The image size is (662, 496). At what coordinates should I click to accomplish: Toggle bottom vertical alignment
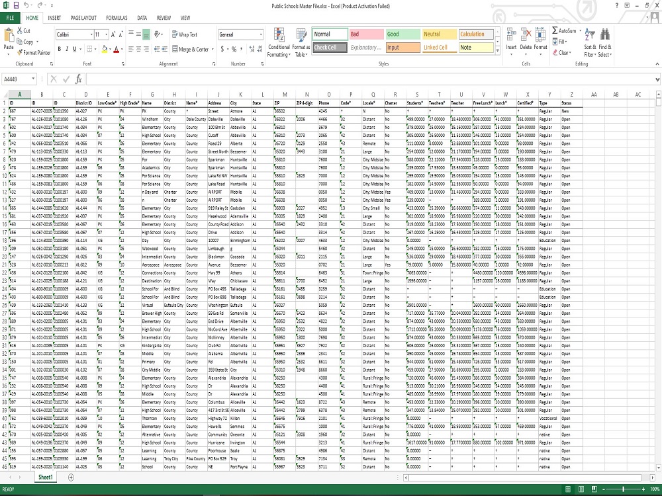pos(146,34)
